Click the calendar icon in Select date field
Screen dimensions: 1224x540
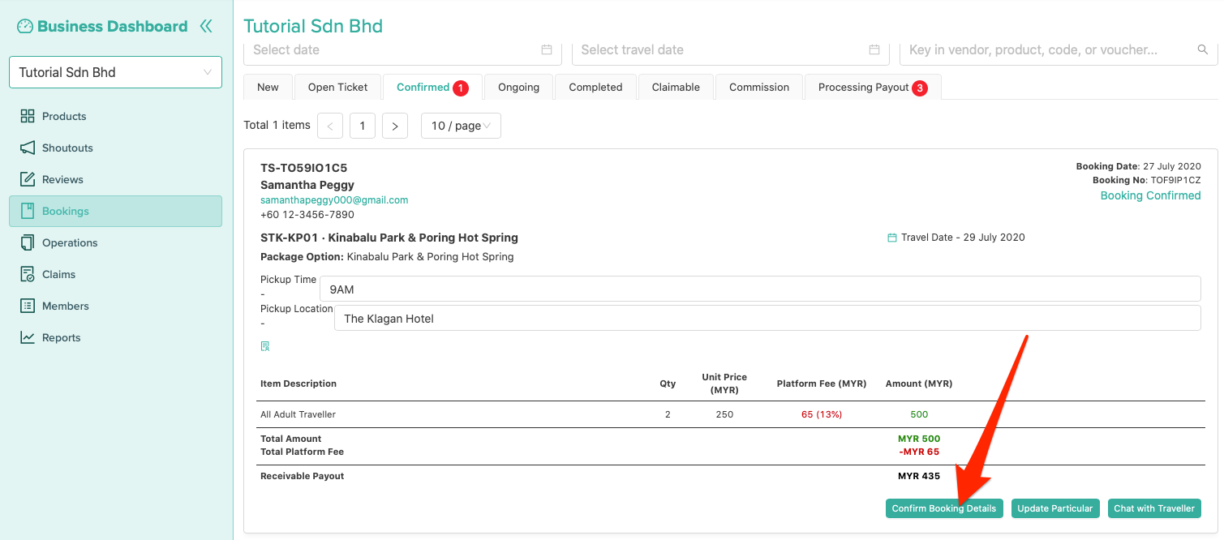coord(547,49)
